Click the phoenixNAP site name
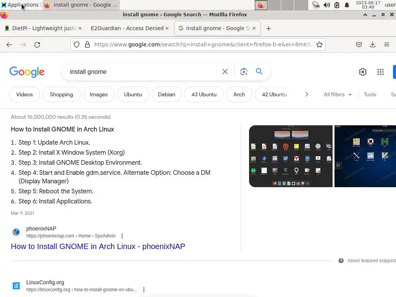The height and width of the screenshot is (297, 396). point(41,229)
